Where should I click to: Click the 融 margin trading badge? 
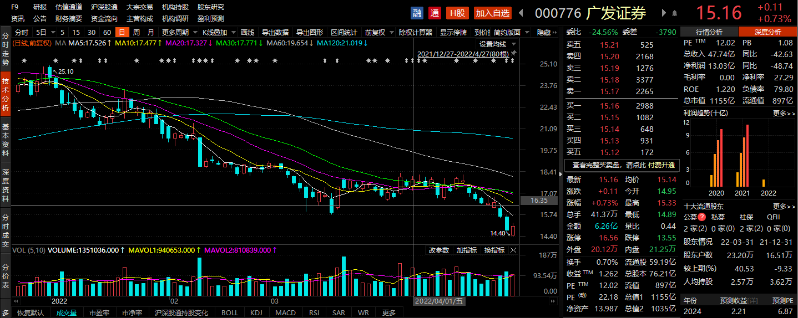[417, 13]
